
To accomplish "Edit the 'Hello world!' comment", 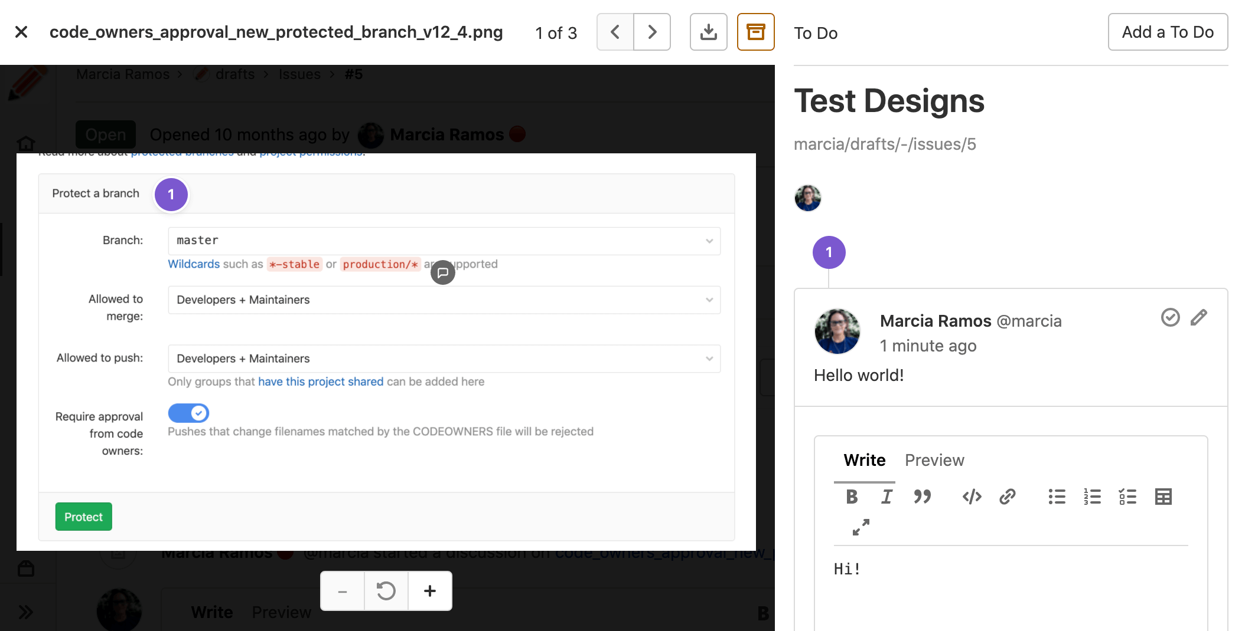I will click(1198, 317).
